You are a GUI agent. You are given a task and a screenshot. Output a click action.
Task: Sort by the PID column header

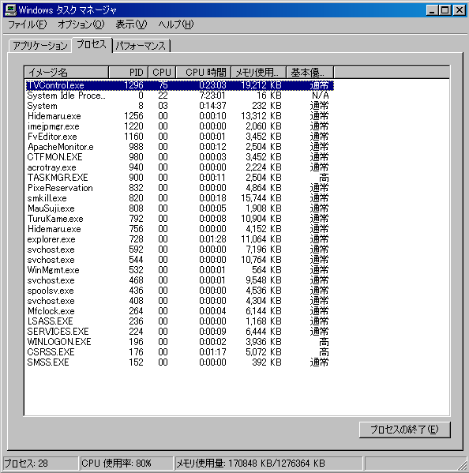tap(129, 73)
